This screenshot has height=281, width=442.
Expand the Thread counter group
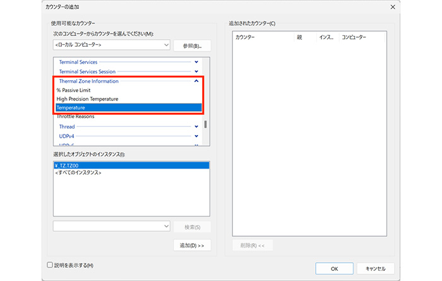tap(196, 126)
